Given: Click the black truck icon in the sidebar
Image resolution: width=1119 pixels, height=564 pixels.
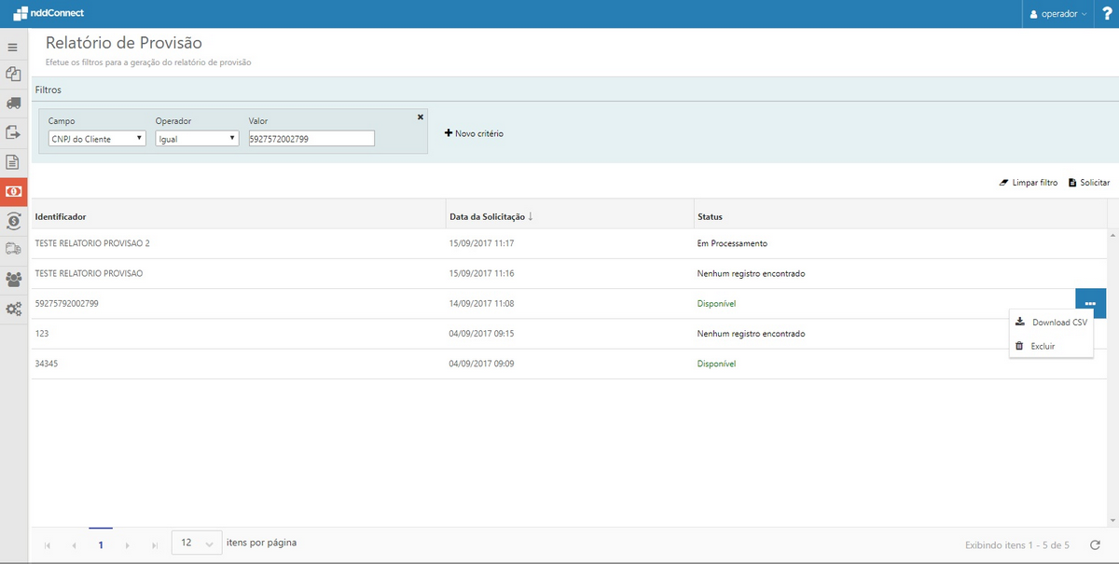Looking at the screenshot, I should pyautogui.click(x=13, y=103).
